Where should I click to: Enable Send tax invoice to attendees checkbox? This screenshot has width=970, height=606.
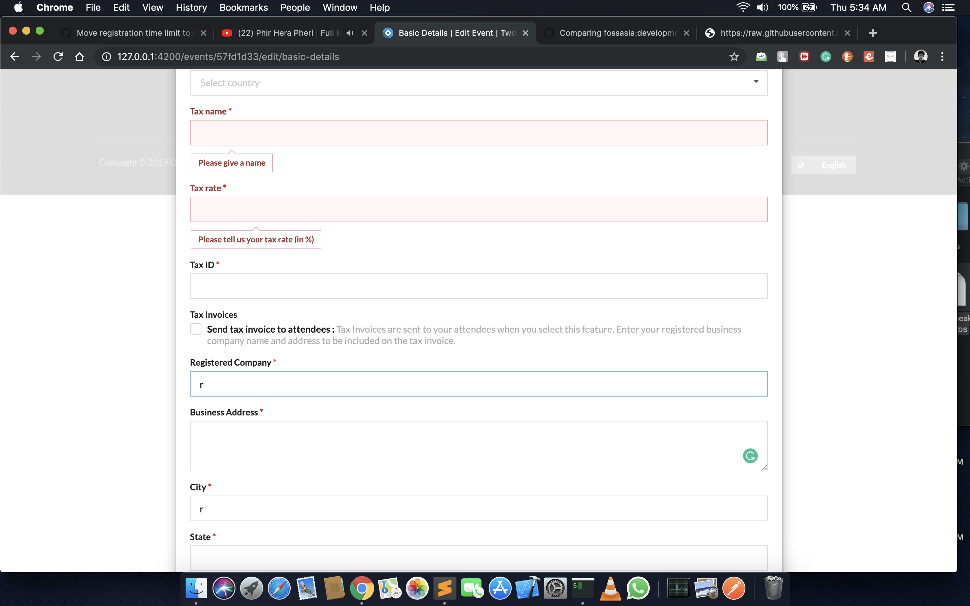(196, 329)
